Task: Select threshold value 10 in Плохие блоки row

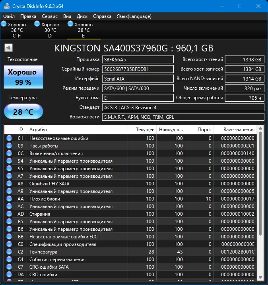Action: pyautogui.click(x=209, y=199)
